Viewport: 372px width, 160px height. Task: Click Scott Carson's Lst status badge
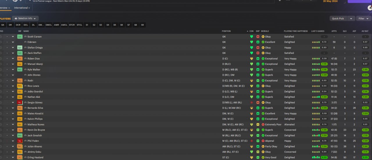[x=20, y=37]
